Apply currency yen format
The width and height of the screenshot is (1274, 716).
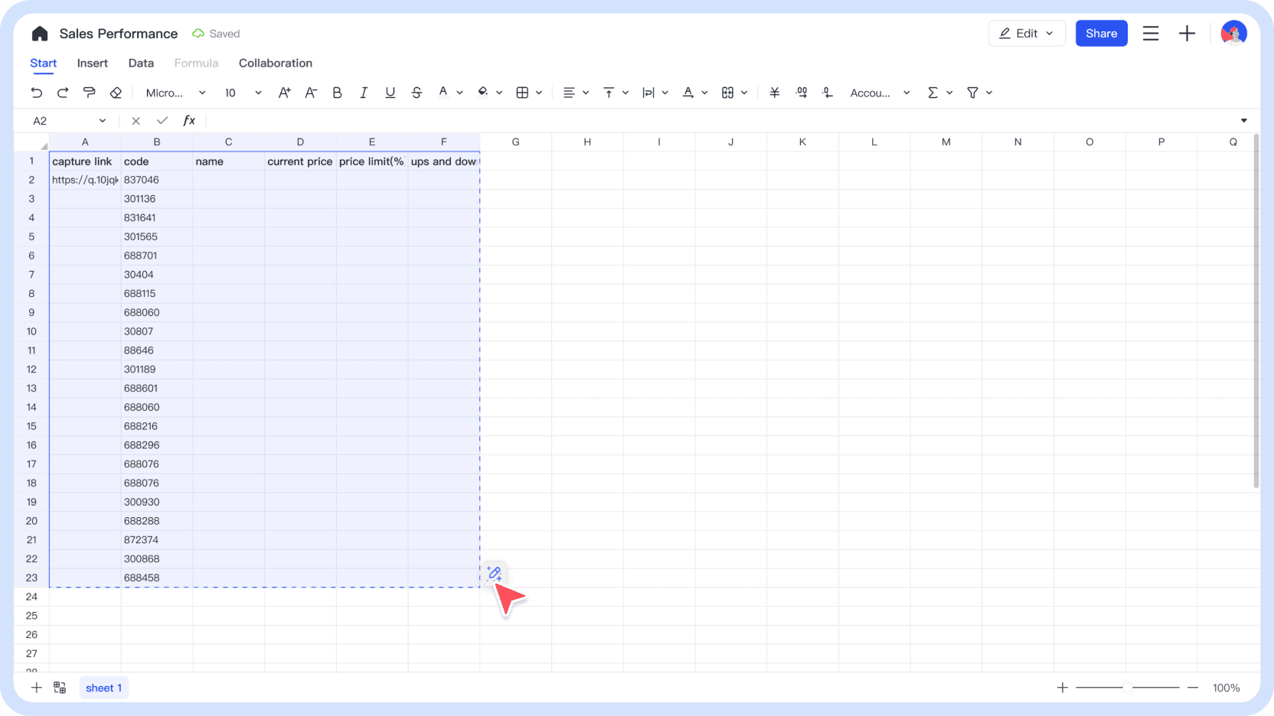tap(775, 93)
